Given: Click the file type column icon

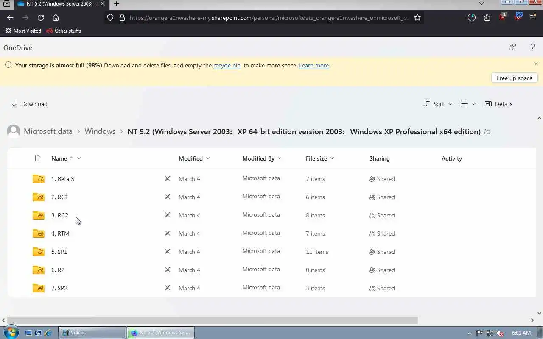Looking at the screenshot, I should click(x=38, y=158).
